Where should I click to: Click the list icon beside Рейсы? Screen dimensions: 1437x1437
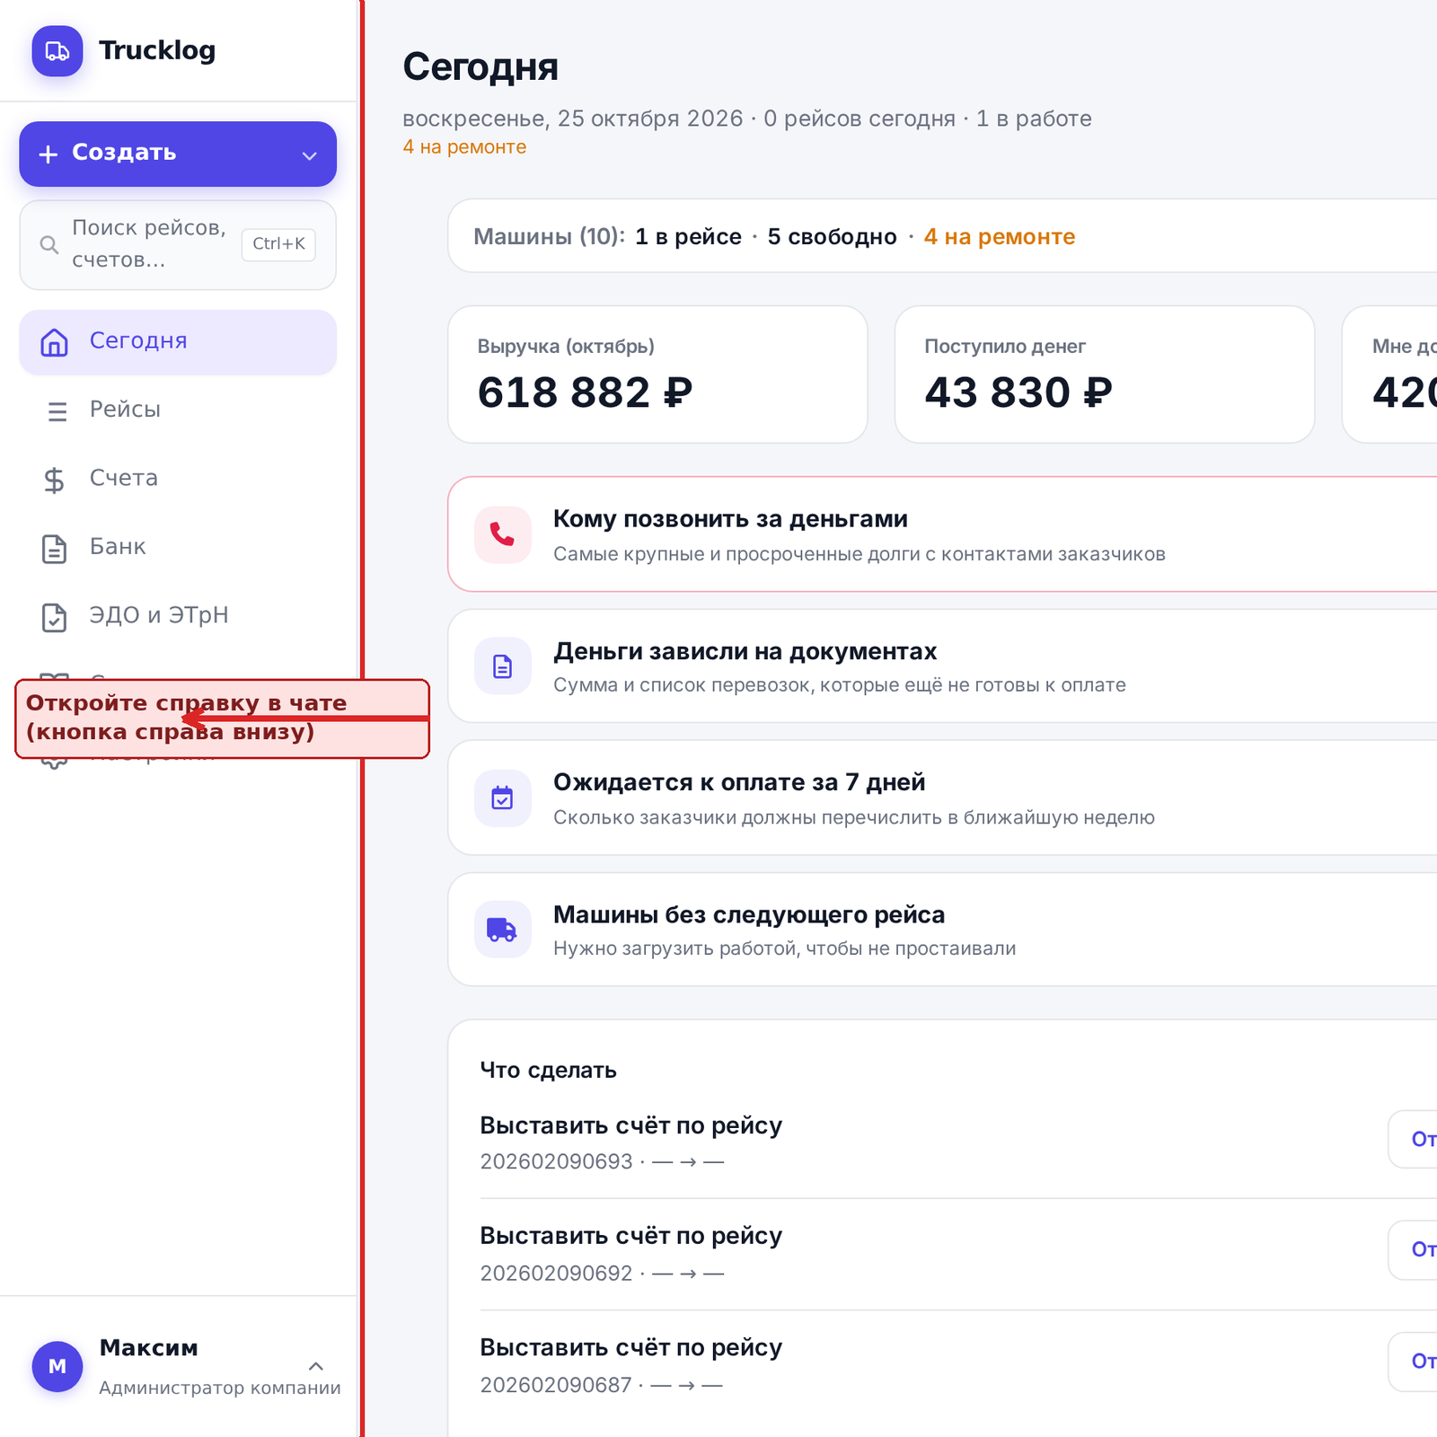coord(57,411)
